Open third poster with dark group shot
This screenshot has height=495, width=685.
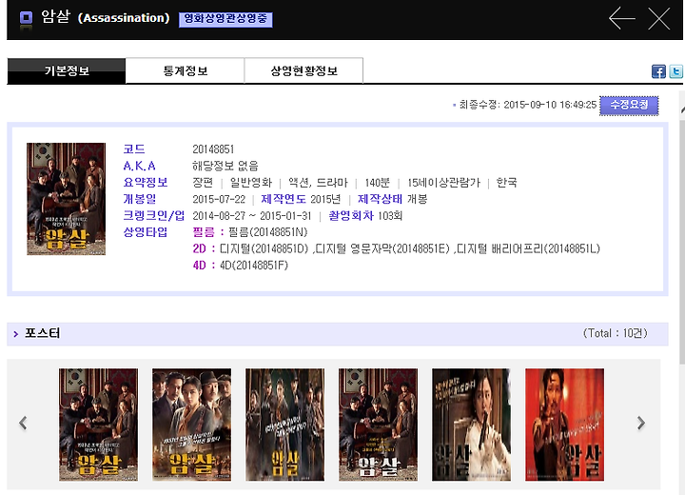284,425
